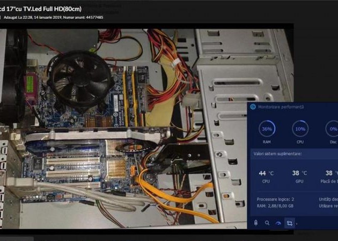The width and height of the screenshot is (338, 241).
Task: Select the screenshot crop icon
Action: click(x=289, y=222)
